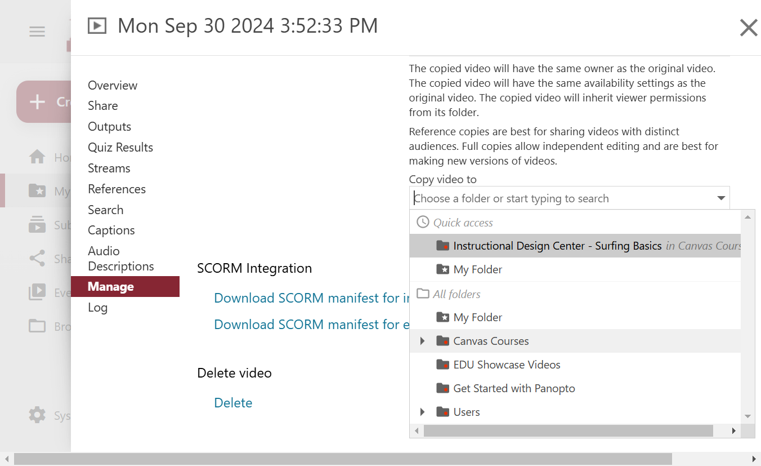Click the Canvas Courses folder icon
Screen dimensions: 761x466
tap(443, 341)
